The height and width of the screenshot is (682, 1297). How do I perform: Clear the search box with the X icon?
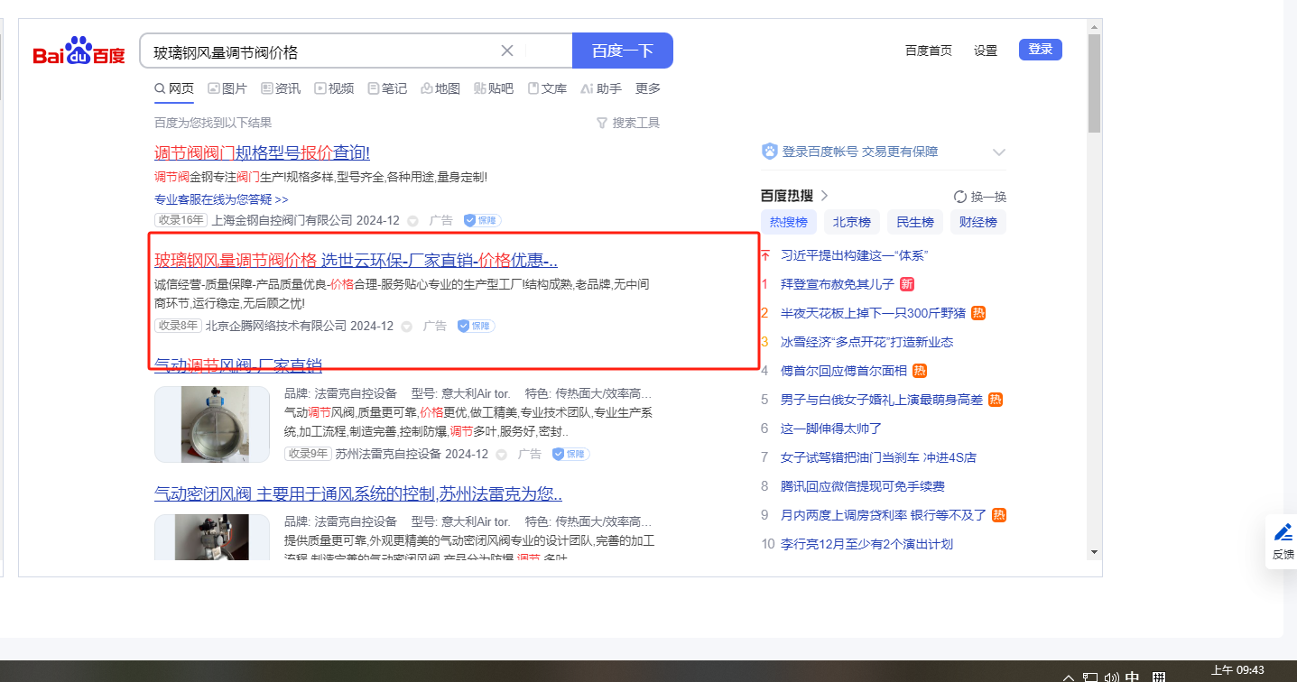(507, 51)
